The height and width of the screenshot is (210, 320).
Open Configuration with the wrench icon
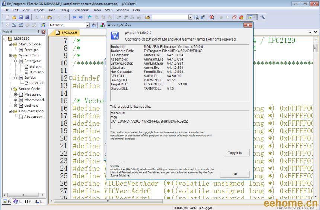tap(262, 17)
